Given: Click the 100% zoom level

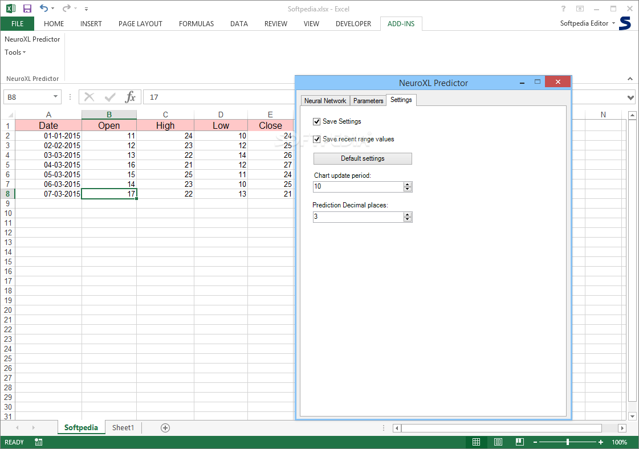Looking at the screenshot, I should pos(620,442).
